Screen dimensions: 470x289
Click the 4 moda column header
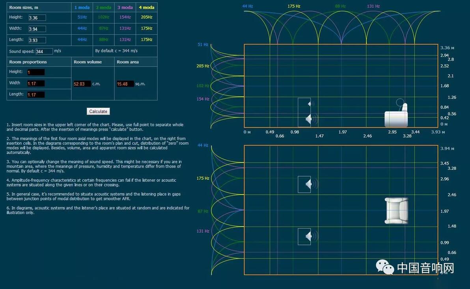point(147,7)
